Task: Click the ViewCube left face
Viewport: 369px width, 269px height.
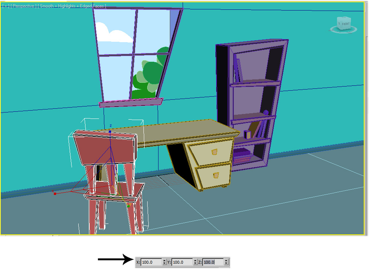Action: coord(339,23)
